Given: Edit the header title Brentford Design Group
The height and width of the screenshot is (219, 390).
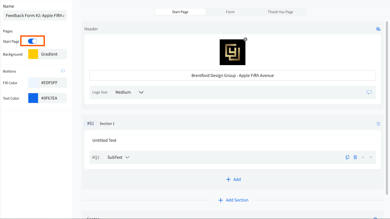Looking at the screenshot, I should [233, 75].
